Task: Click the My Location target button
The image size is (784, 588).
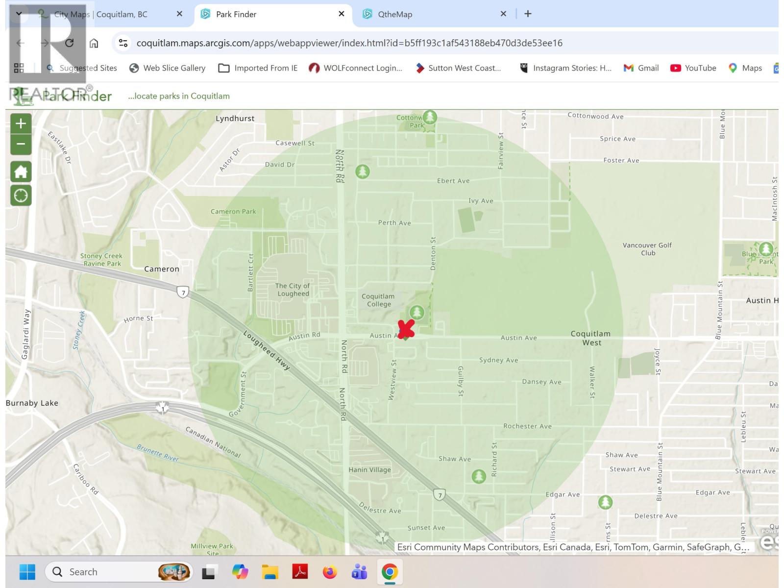Action: (21, 196)
